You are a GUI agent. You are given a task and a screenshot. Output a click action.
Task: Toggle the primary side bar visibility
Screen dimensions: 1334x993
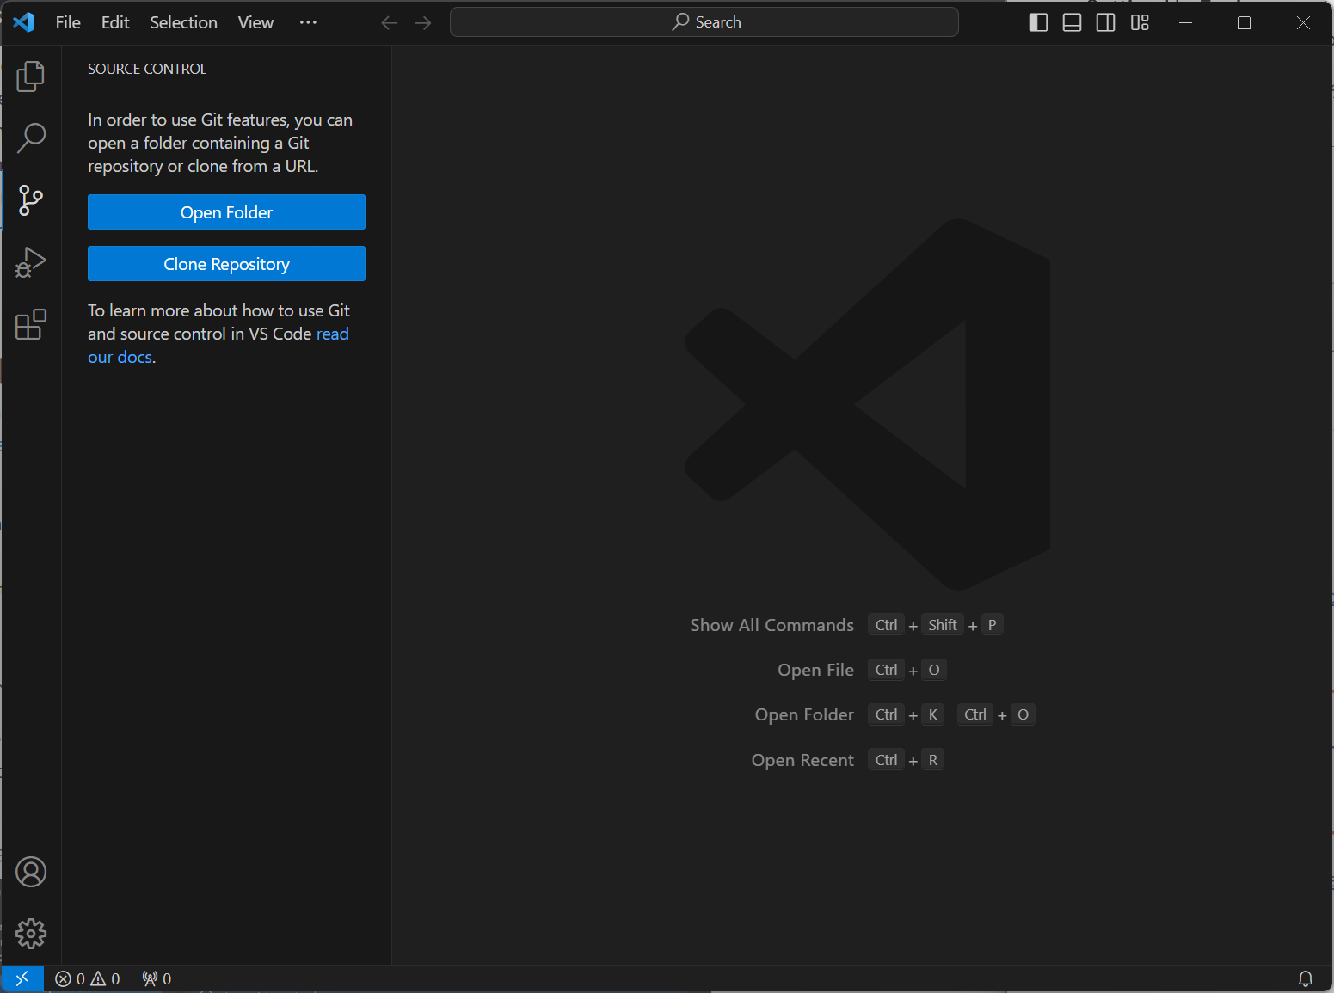click(x=1038, y=22)
